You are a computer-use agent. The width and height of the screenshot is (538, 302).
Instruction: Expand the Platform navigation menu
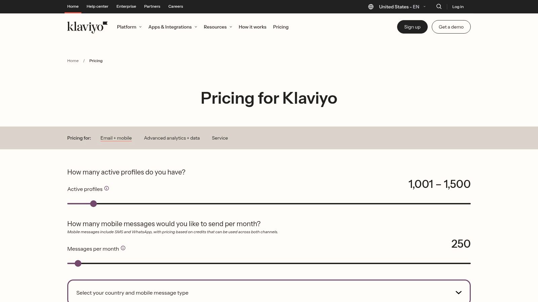coord(129,27)
